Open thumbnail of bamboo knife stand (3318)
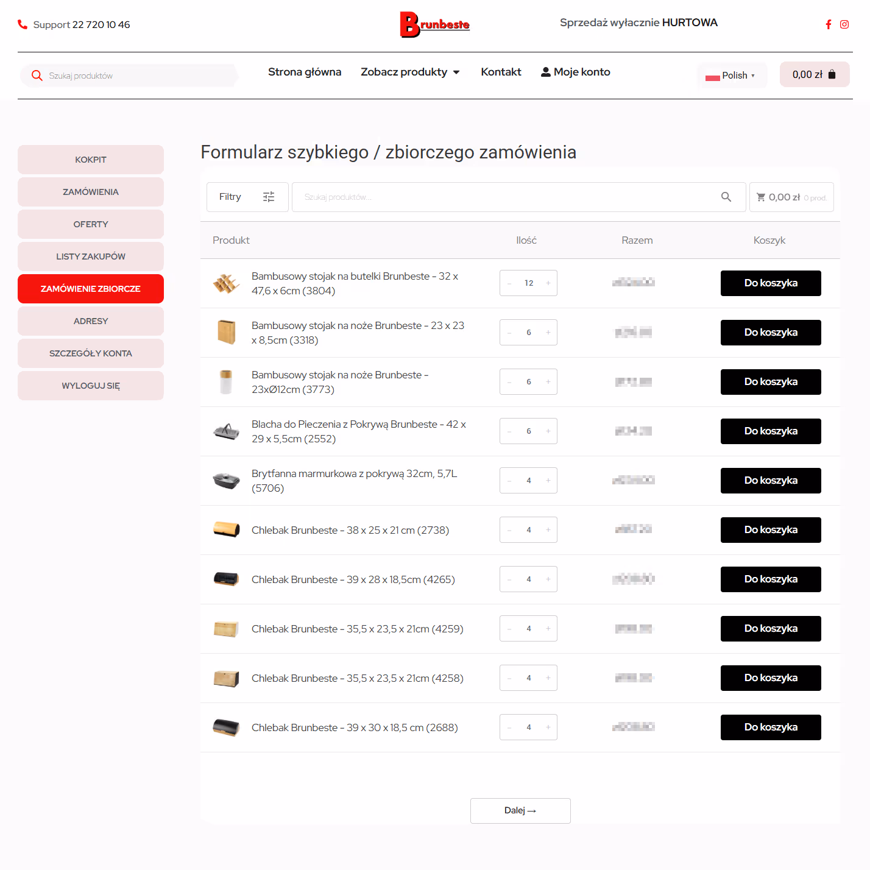The height and width of the screenshot is (870, 870). coord(226,333)
